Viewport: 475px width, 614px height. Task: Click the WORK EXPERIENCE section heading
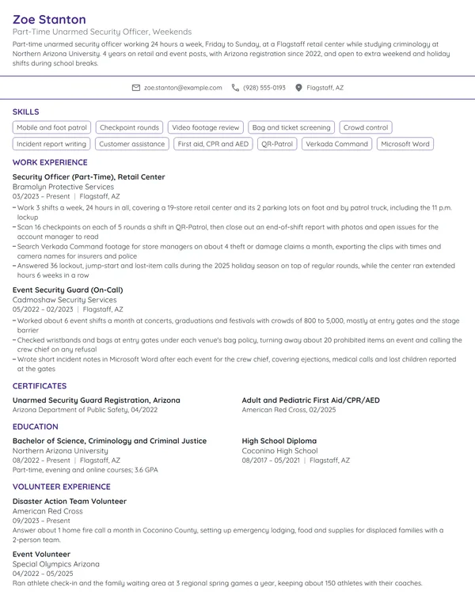(x=50, y=162)
